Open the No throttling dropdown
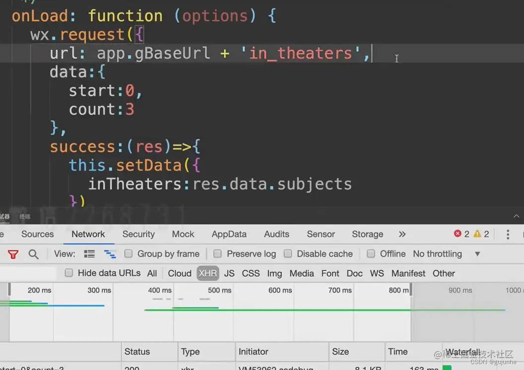This screenshot has width=524, height=370. tap(447, 254)
